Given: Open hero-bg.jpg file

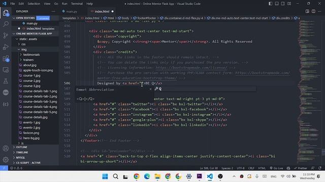Looking at the screenshot, I should (x=31, y=138).
